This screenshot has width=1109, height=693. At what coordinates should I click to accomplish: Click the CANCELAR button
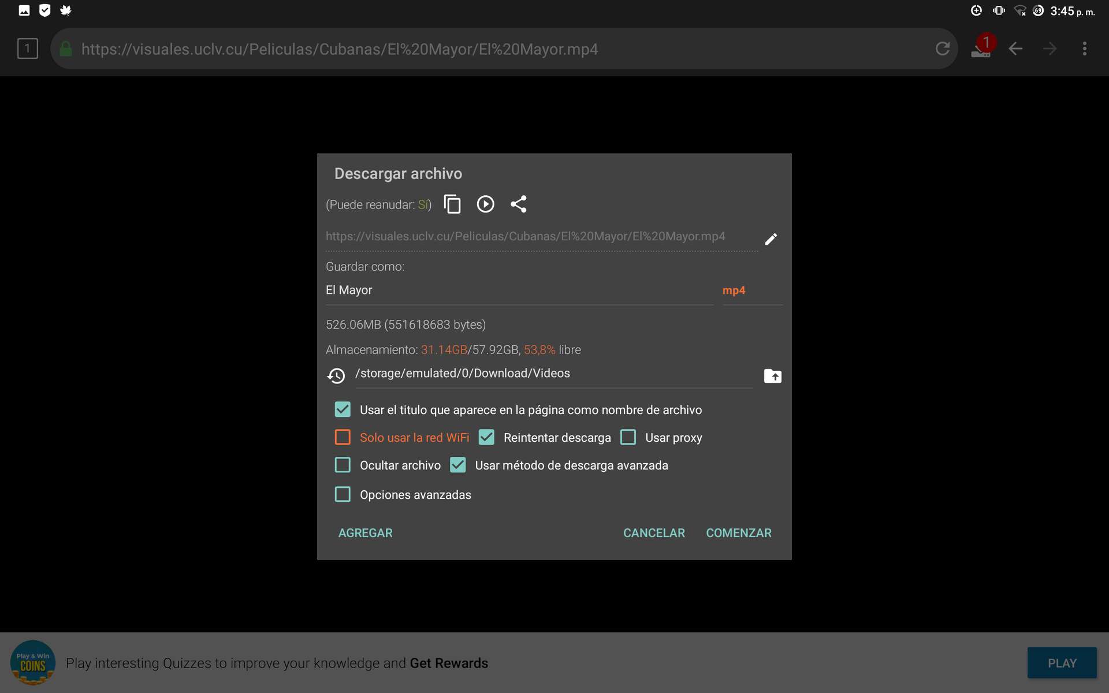click(x=654, y=533)
